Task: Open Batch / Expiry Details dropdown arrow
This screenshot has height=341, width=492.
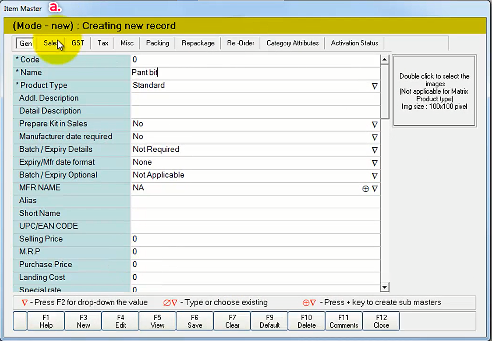Action: click(x=375, y=150)
